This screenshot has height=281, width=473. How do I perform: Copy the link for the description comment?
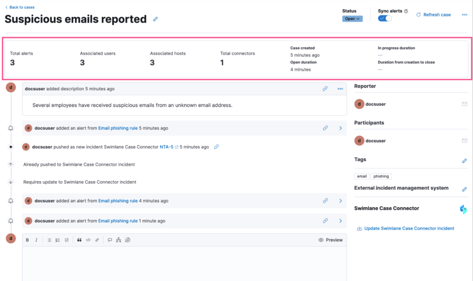tap(325, 88)
